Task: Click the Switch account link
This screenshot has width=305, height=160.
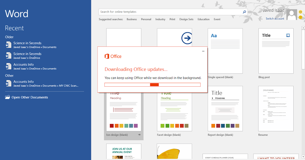Action: click(275, 19)
